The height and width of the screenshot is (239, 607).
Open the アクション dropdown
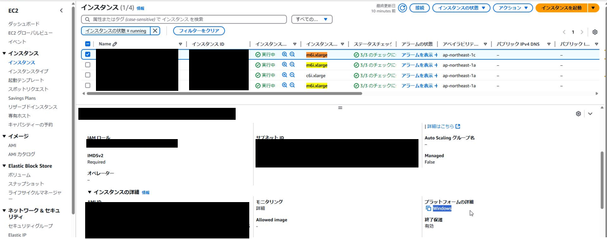pyautogui.click(x=513, y=8)
